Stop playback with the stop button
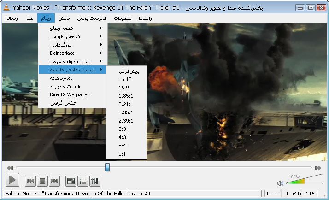 coord(42,181)
